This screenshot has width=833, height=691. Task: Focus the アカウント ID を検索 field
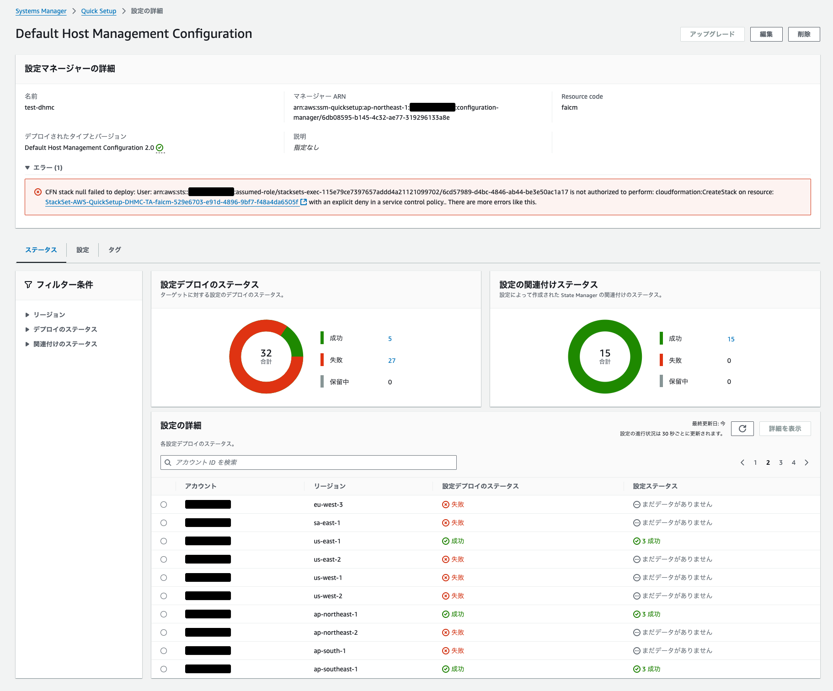click(x=309, y=462)
